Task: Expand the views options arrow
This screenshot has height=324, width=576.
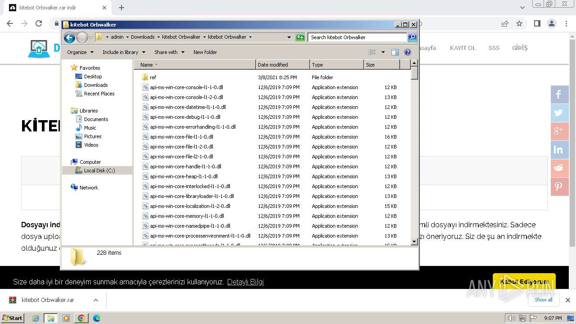Action: click(383, 52)
